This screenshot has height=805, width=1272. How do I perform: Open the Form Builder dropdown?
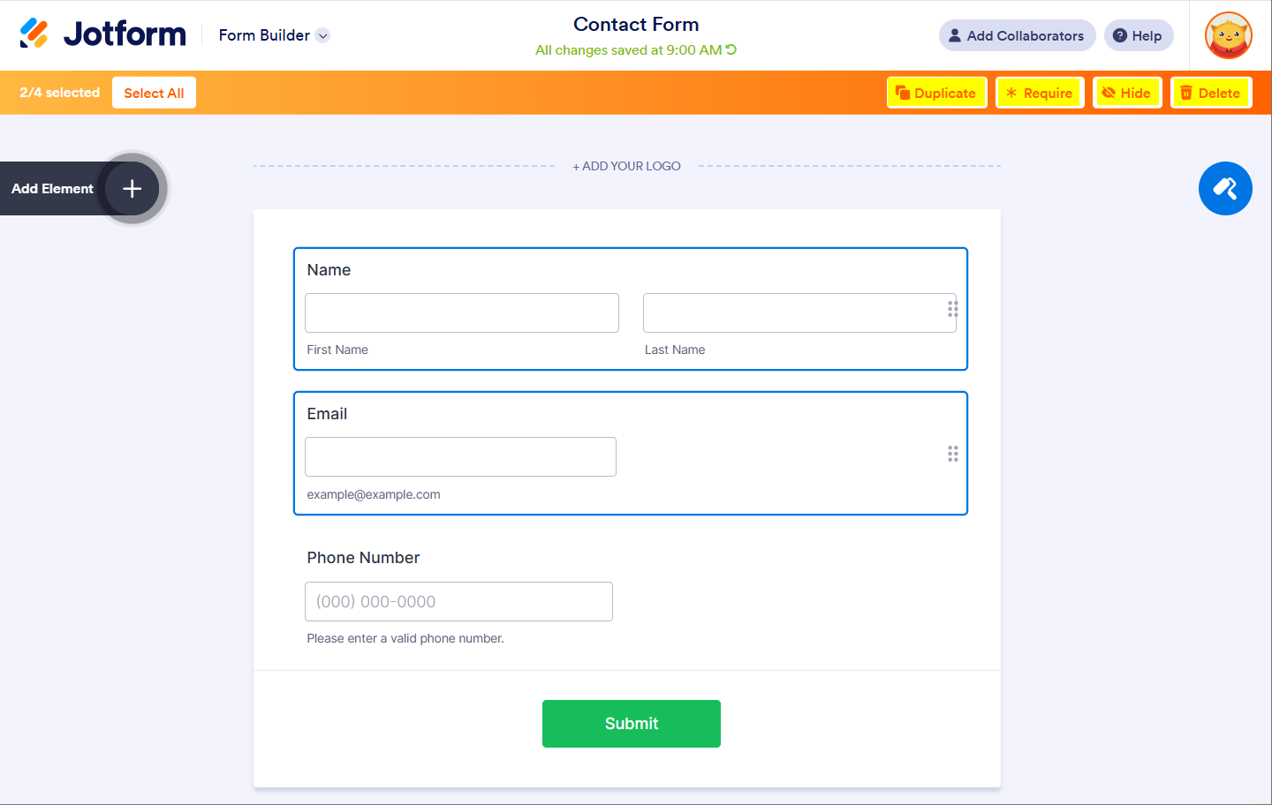[323, 36]
